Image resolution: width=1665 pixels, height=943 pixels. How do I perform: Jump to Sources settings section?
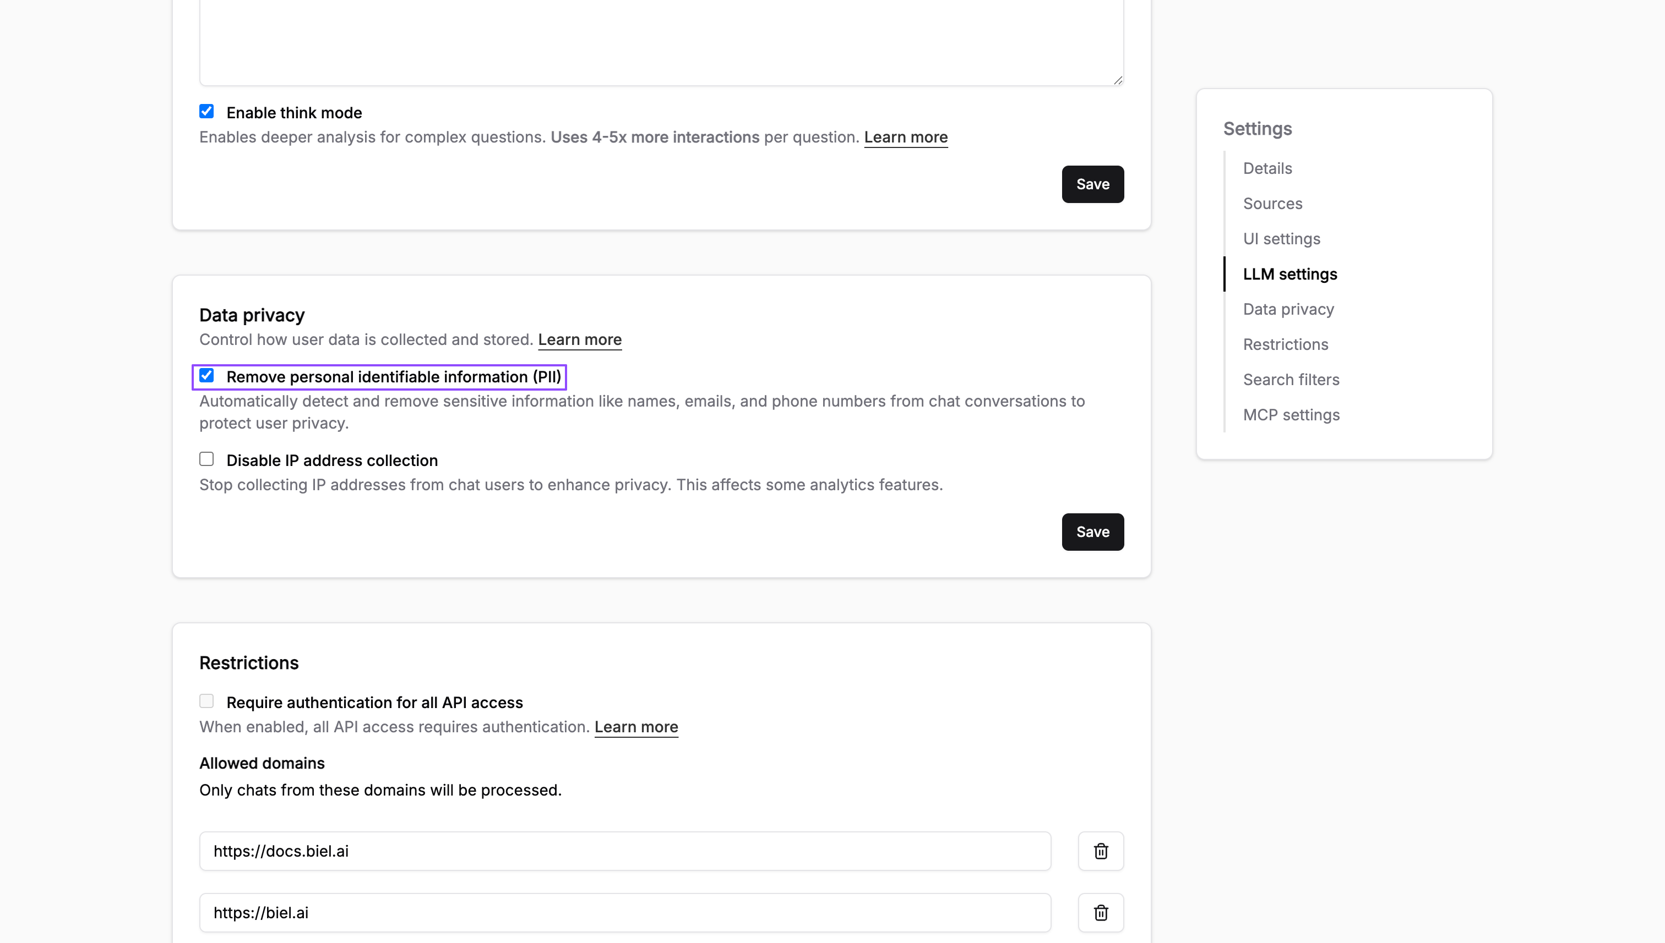click(1272, 204)
